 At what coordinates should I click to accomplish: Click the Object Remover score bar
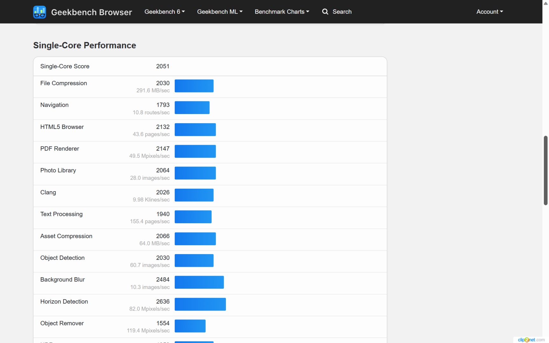point(190,326)
